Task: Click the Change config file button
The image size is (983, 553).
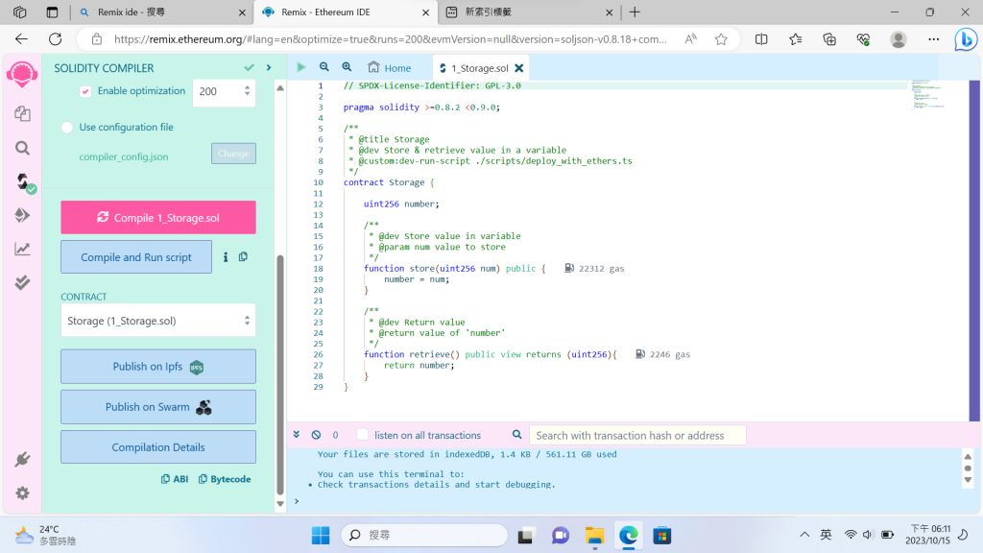Action: coord(233,154)
